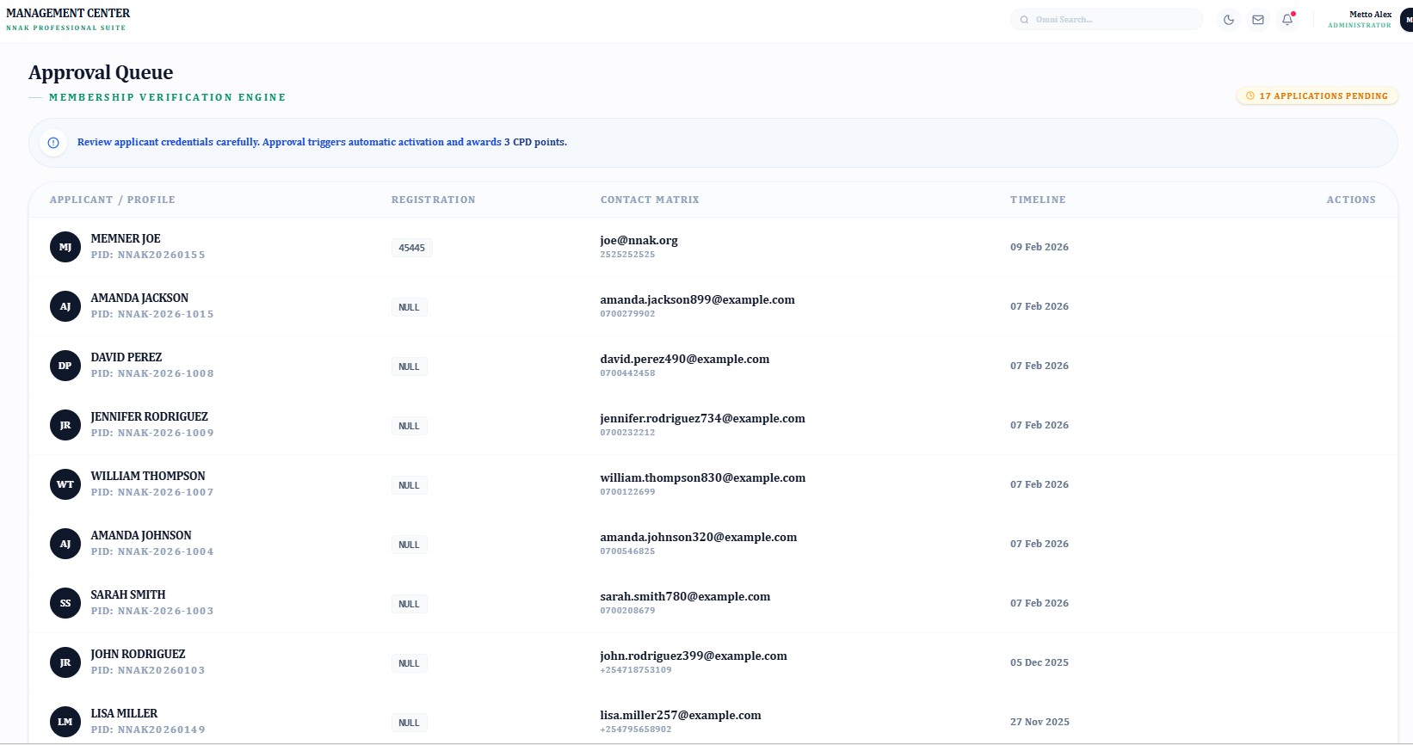The image size is (1413, 745).
Task: Select the AMANDA JOHNSON applicant name
Action: pos(141,536)
